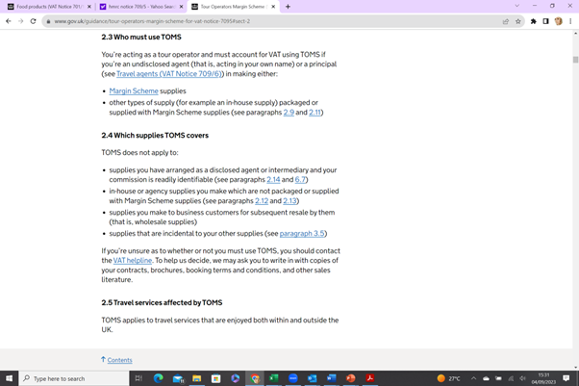This screenshot has width=579, height=386.
Task: Reload the page with the refresh icon
Action: point(35,21)
